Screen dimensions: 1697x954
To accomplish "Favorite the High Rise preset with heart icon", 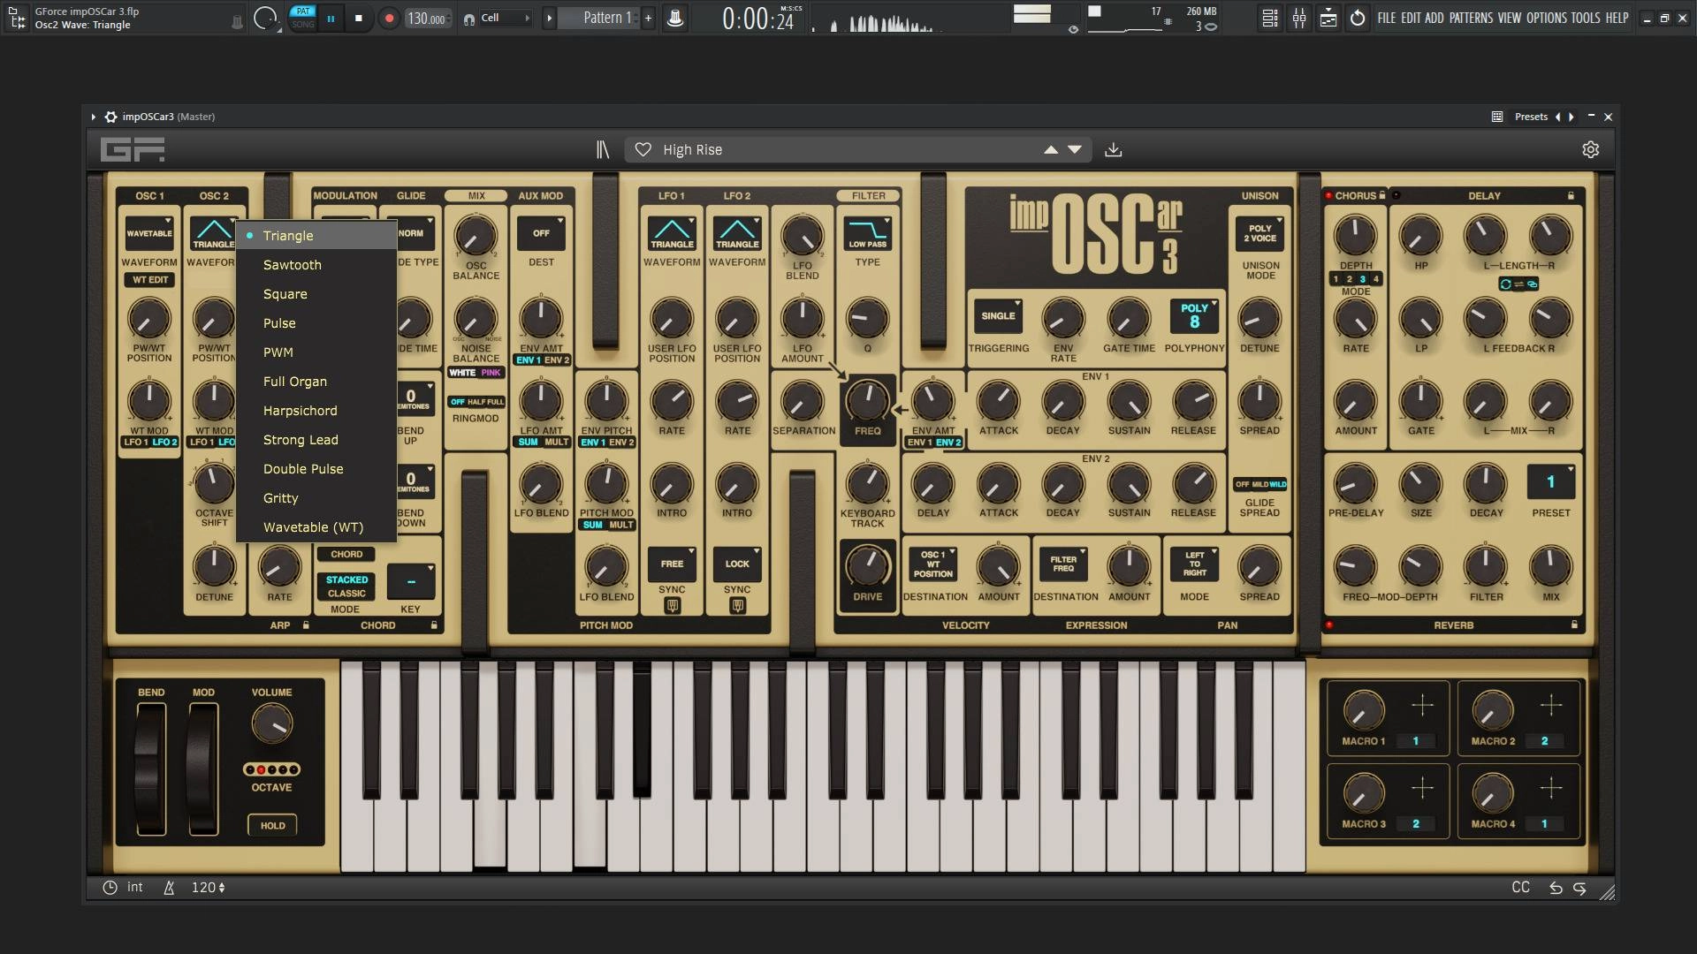I will pos(643,150).
